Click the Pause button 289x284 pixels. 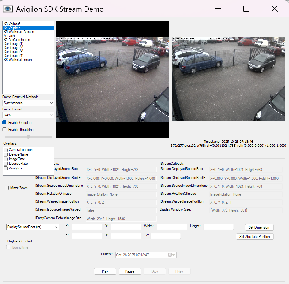click(129, 271)
